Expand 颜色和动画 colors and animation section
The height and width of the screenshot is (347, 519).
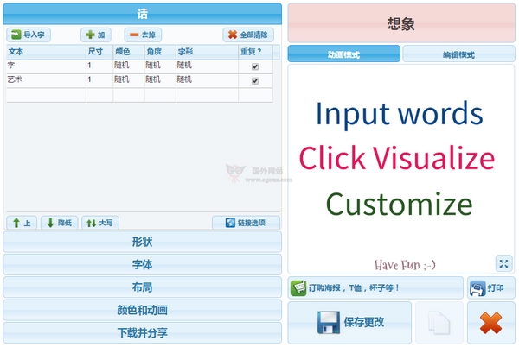(143, 310)
